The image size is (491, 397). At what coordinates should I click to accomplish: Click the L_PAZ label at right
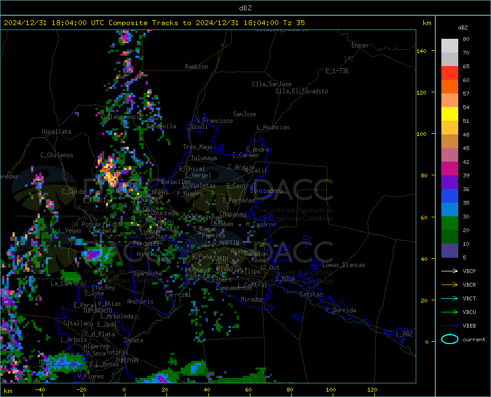point(404,334)
